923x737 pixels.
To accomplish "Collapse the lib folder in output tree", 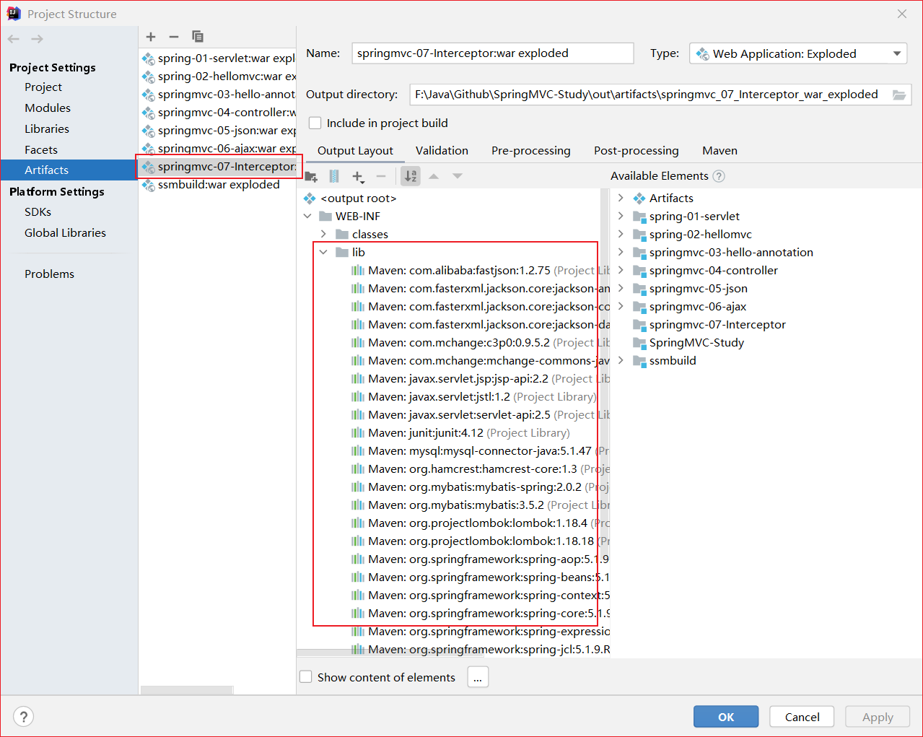I will (x=323, y=252).
